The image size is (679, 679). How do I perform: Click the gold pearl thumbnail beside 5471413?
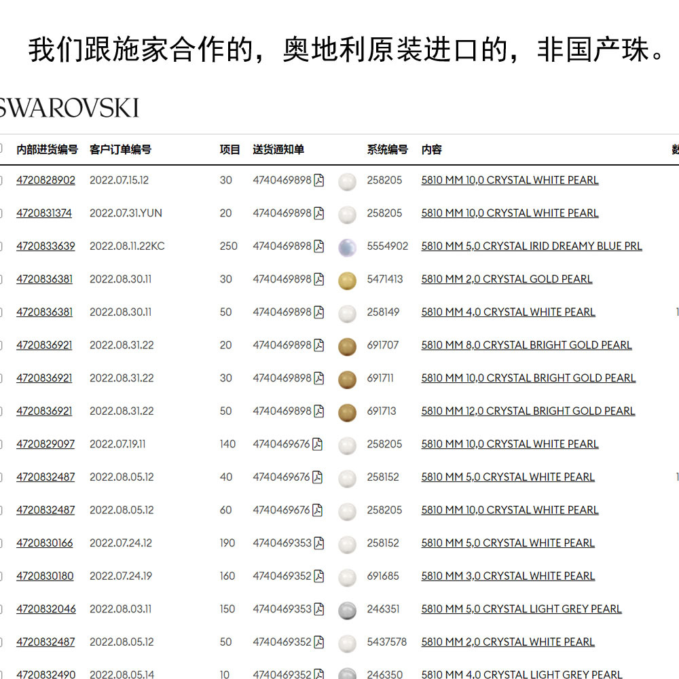[x=347, y=280]
